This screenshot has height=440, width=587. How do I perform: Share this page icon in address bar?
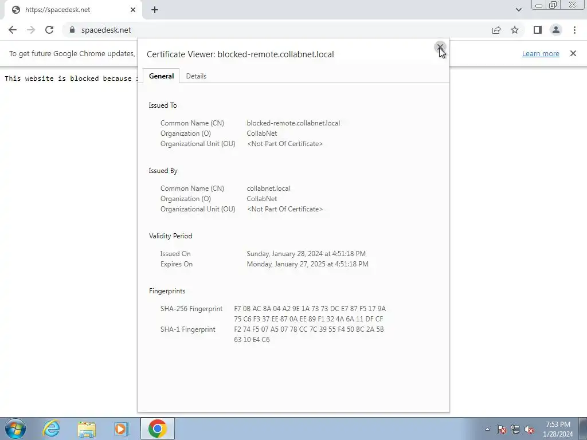[x=496, y=30]
